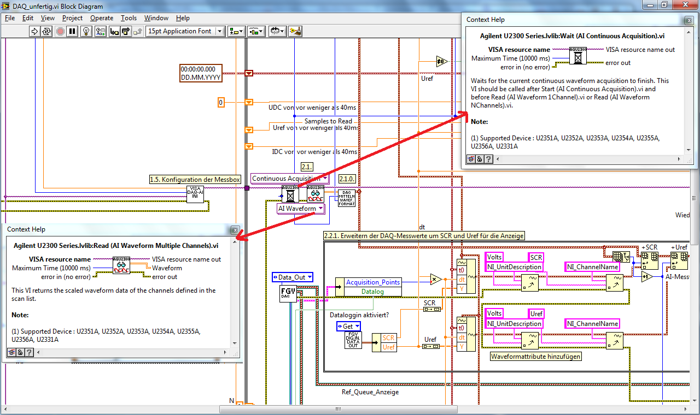Toggle terminal visibility in the lower-left Context Help window
This screenshot has height=415, width=700.
pos(11,353)
